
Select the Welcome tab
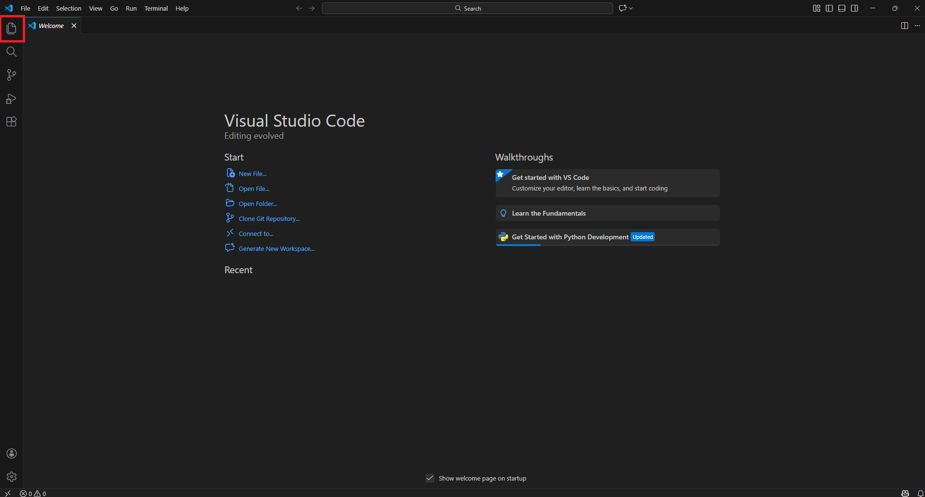coord(51,26)
